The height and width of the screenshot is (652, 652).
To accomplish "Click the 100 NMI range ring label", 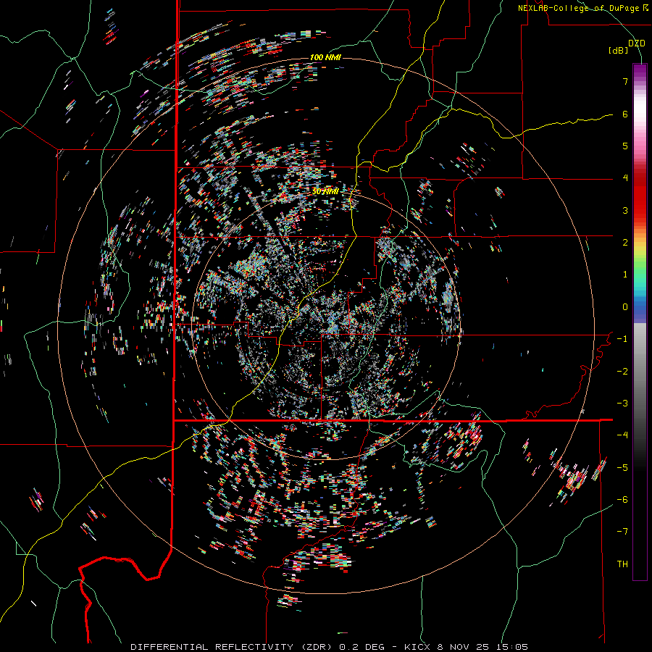I will (325, 57).
